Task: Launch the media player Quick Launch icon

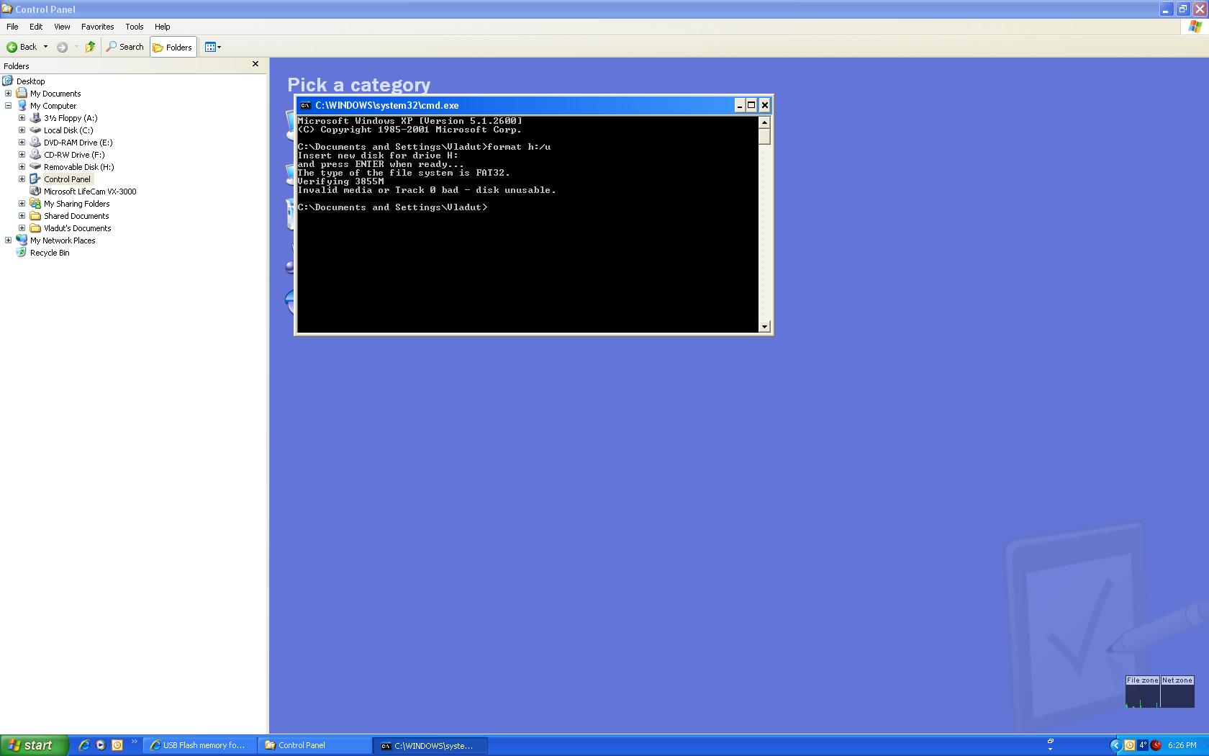Action: pos(101,745)
